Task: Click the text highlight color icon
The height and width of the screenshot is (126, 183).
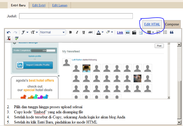Action: click(108, 32)
